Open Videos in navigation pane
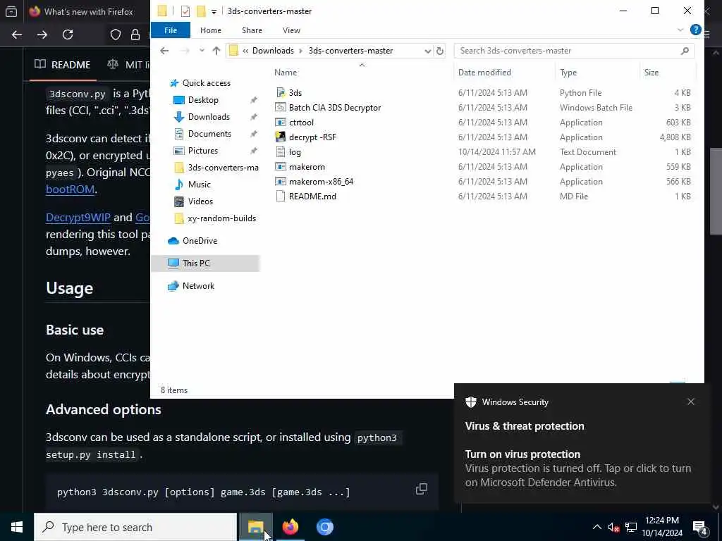 click(200, 201)
